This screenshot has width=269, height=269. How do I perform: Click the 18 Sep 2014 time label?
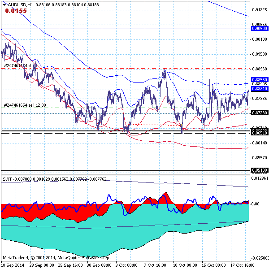pyautogui.click(x=13, y=265)
